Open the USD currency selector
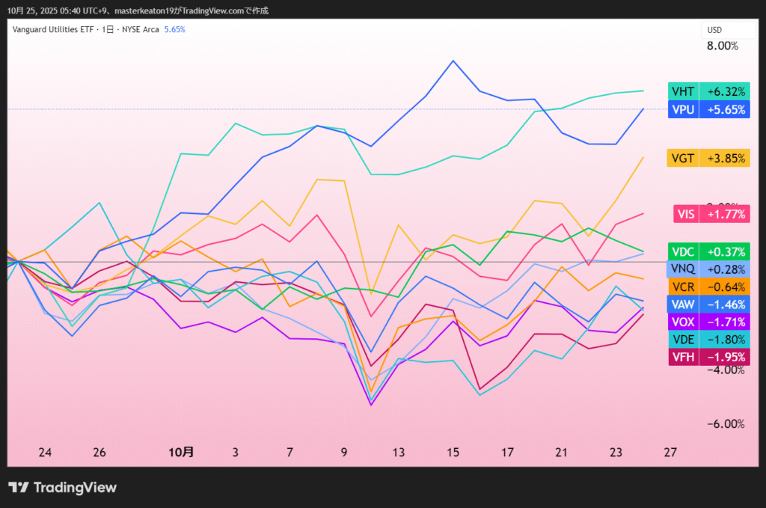The image size is (766, 508). tap(714, 30)
